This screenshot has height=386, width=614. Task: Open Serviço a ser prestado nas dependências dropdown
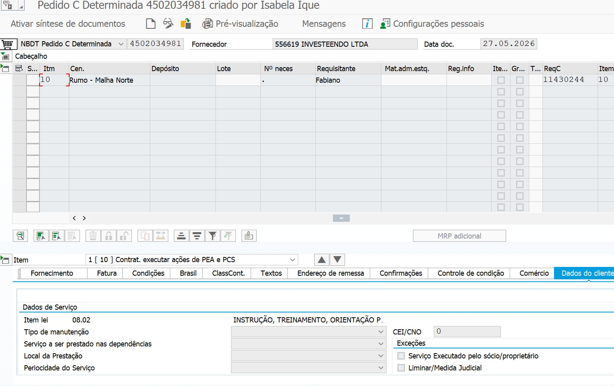(x=381, y=344)
